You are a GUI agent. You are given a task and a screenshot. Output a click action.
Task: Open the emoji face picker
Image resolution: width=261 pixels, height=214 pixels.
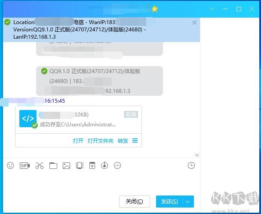10,165
